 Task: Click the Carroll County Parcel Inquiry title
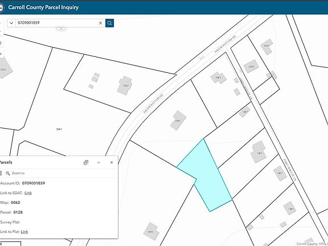43,7
